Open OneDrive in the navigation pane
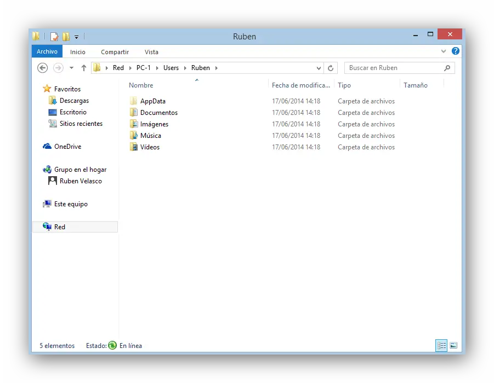 (67, 147)
